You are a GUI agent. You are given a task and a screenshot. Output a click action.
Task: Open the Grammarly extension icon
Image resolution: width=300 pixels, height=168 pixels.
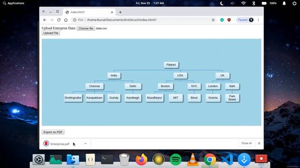tap(222, 20)
